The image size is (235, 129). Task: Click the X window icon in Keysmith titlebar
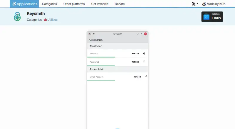[x=90, y=34]
